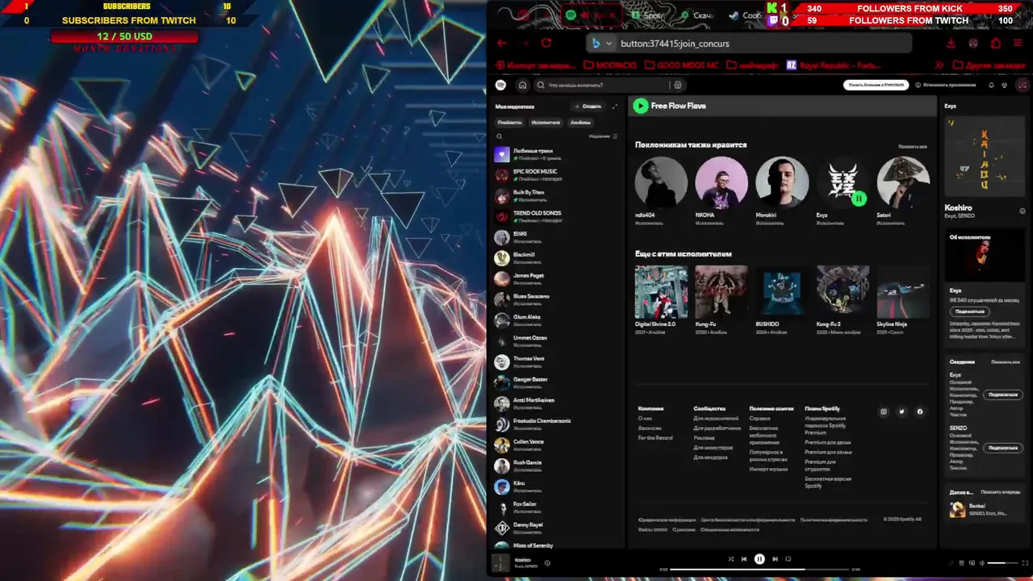Open Spotify Facebook link

920,412
